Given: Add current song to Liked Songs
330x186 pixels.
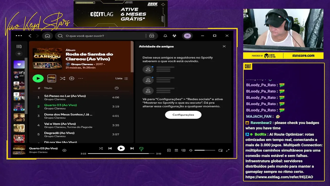Looking at the screenshot, I should click(x=64, y=150).
